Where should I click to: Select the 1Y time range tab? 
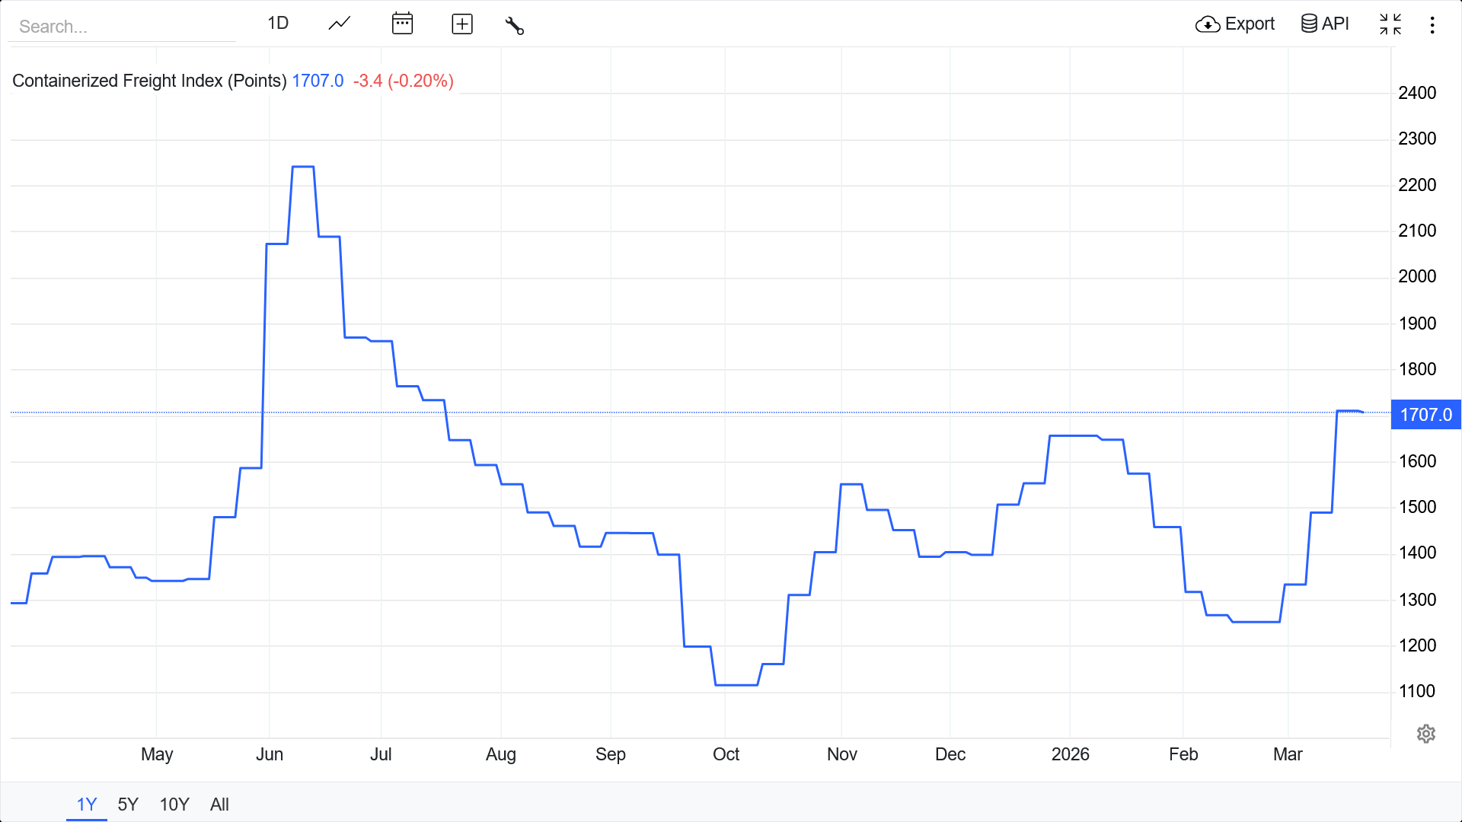[87, 804]
